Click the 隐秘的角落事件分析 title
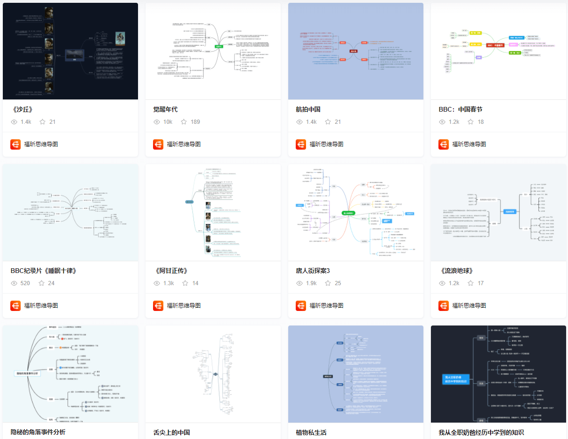568x439 pixels. tap(38, 432)
